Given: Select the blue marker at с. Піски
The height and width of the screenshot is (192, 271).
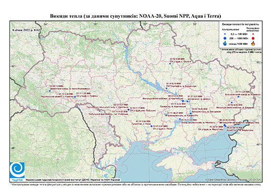Looking at the screenshot, I should [152, 126].
